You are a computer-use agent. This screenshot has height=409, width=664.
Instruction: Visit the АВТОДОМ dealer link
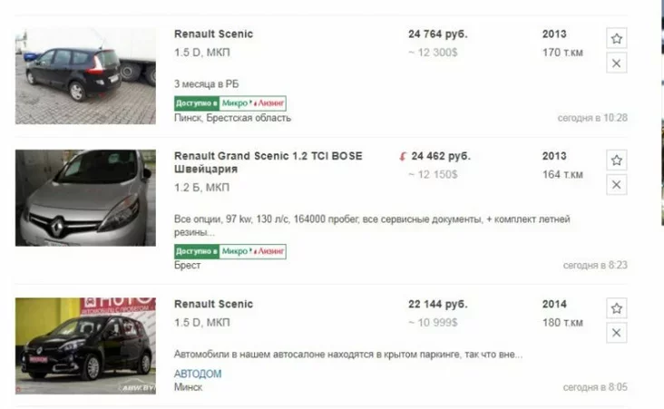pos(197,374)
